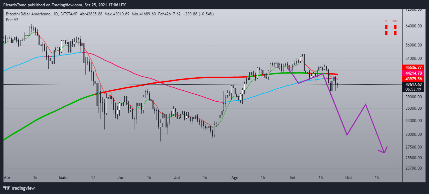Click the lower red square under the '200' label
The image size is (429, 194).
coord(395,33)
